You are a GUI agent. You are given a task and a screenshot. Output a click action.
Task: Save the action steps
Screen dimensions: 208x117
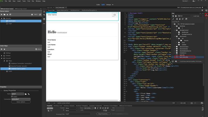pos(38,49)
